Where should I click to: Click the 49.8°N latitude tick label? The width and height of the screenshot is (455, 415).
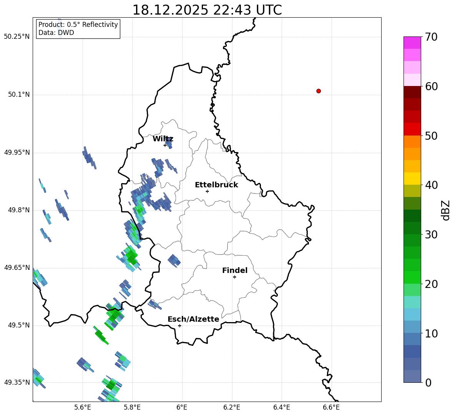19,210
